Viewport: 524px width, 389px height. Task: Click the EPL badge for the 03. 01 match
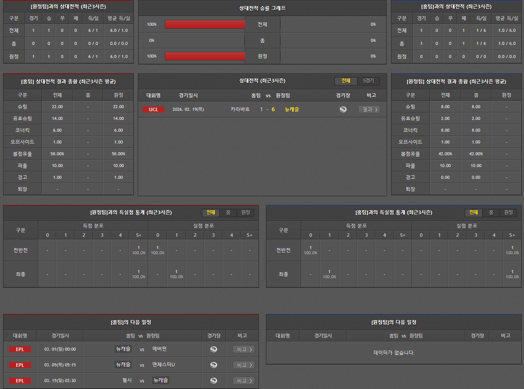20,349
